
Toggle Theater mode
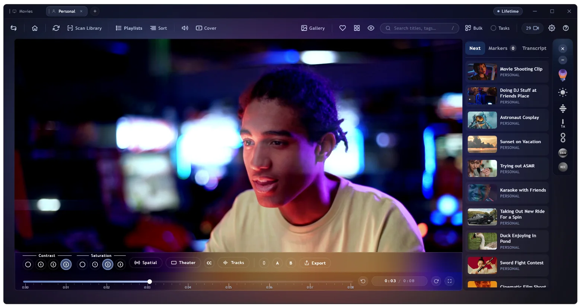click(183, 262)
